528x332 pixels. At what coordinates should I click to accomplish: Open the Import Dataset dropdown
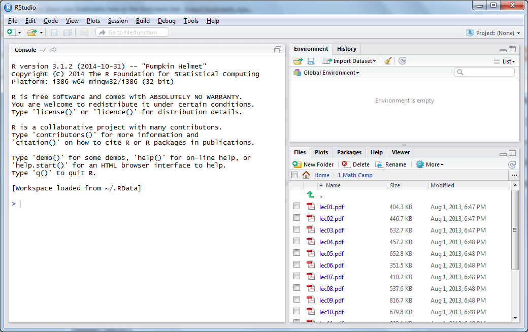coord(349,60)
